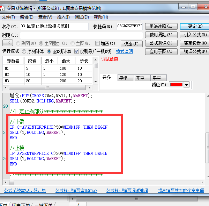Click parameter table scroll-right arrow
Viewport: 209px width, 206px height.
click(90, 88)
